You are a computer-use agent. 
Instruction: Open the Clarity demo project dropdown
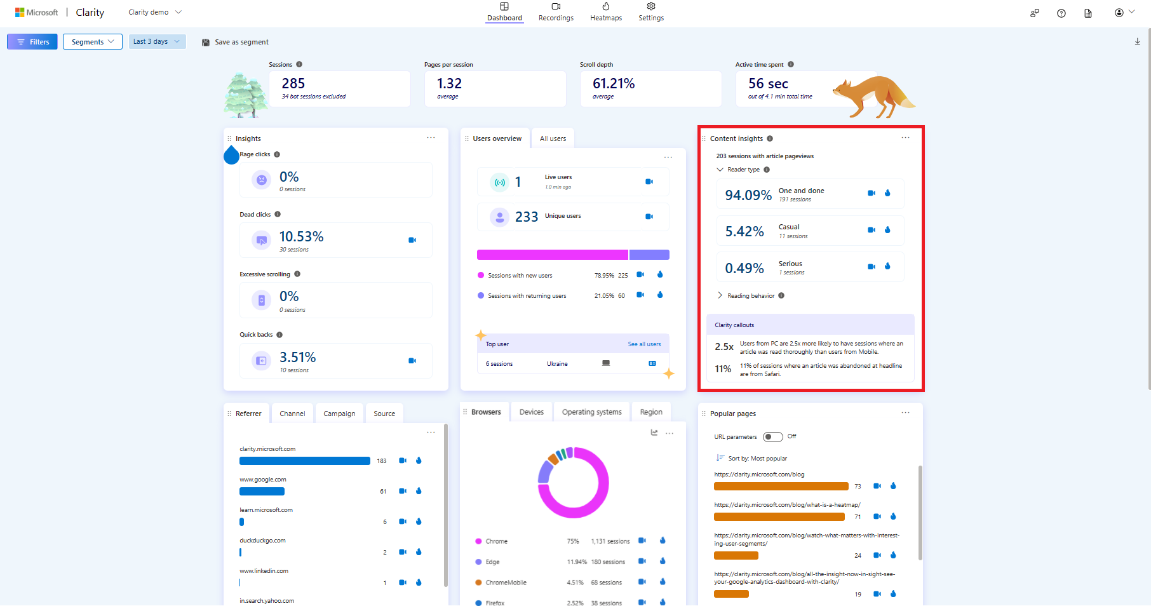tap(154, 11)
